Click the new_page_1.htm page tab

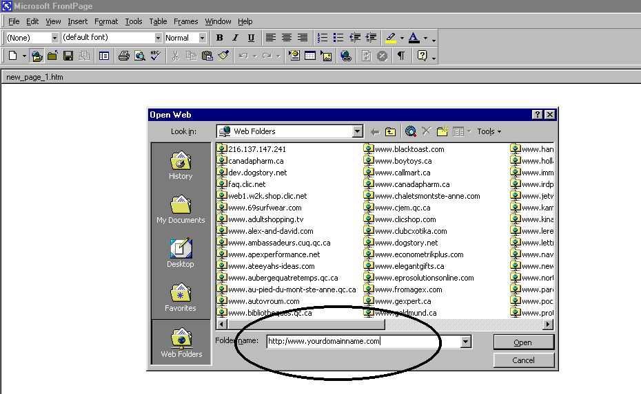[34, 77]
